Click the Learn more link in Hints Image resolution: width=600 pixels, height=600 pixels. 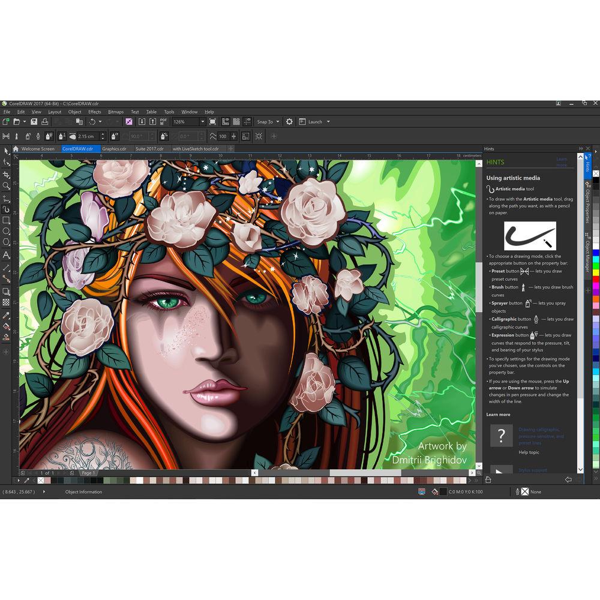[561, 162]
